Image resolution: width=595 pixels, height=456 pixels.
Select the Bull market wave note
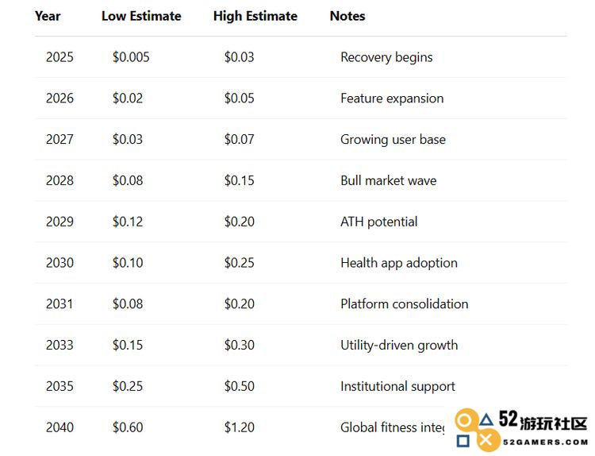[x=388, y=180]
